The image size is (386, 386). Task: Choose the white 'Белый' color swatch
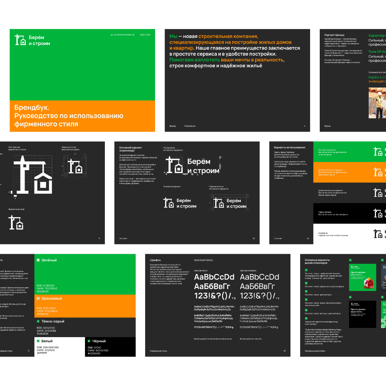(x=60, y=347)
